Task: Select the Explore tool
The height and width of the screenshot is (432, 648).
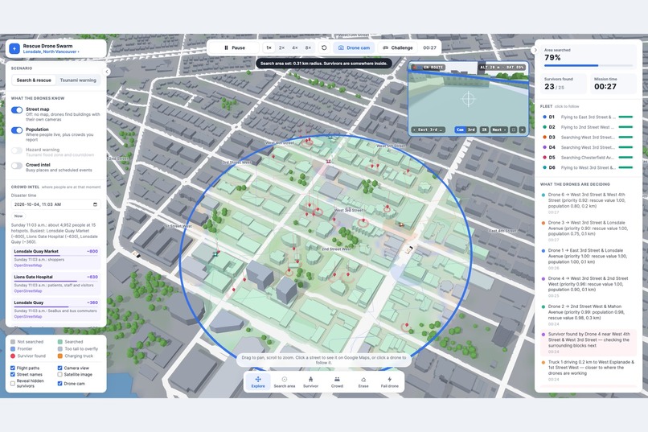Action: 258,381
